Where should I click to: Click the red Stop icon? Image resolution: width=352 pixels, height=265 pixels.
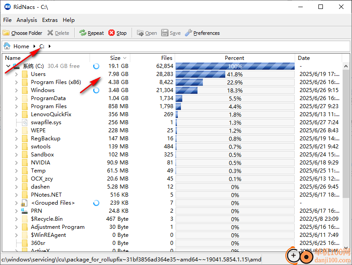pyautogui.click(x=112, y=33)
